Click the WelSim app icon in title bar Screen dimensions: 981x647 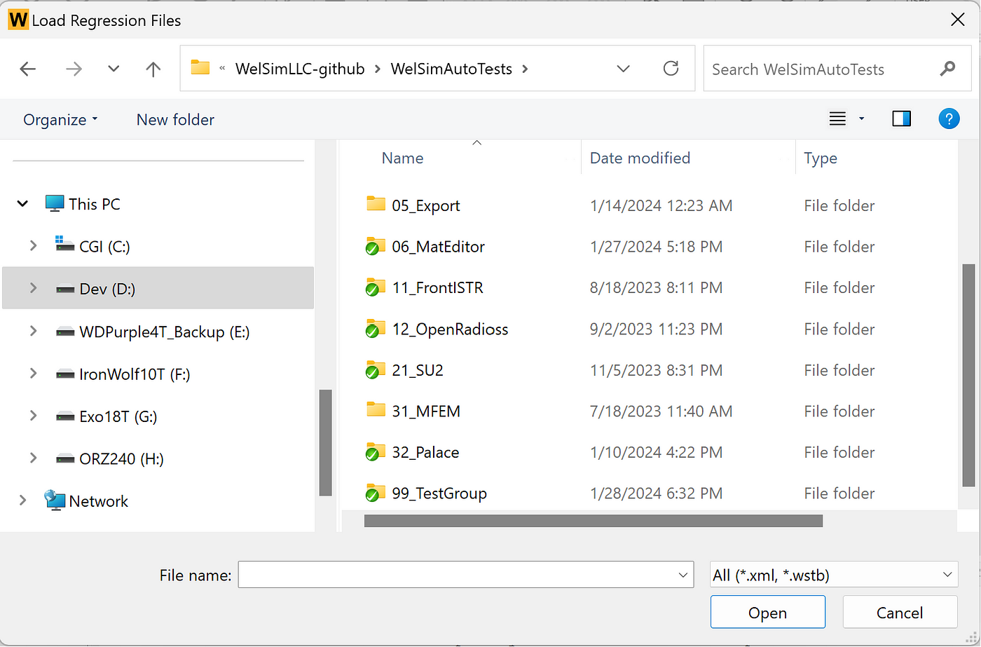[18, 20]
